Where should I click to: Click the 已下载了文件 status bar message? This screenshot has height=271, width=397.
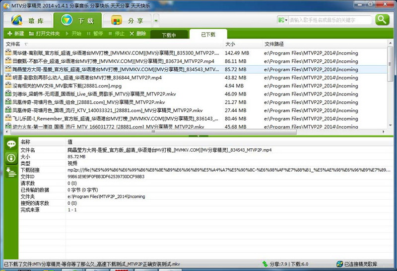pyautogui.click(x=92, y=264)
